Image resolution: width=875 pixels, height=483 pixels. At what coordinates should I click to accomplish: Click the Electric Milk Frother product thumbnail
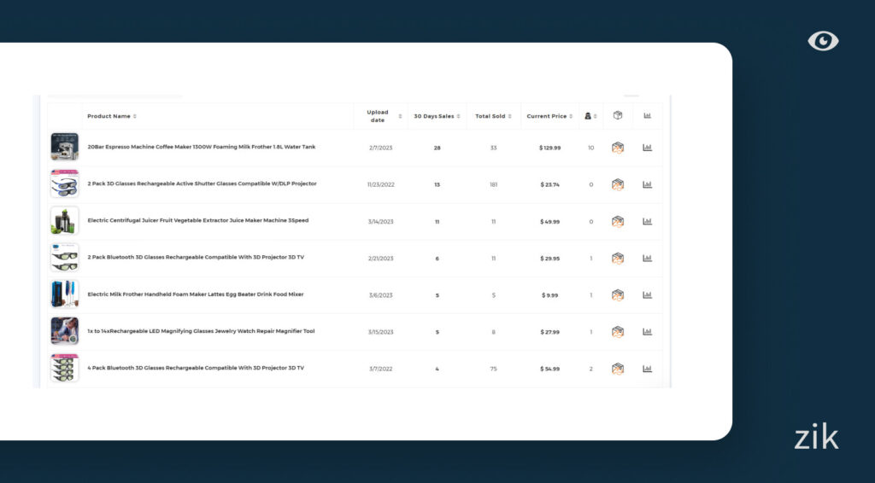(x=64, y=294)
